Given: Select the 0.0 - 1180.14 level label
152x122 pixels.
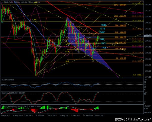Looking at the screenshot, I should click(x=138, y=75).
